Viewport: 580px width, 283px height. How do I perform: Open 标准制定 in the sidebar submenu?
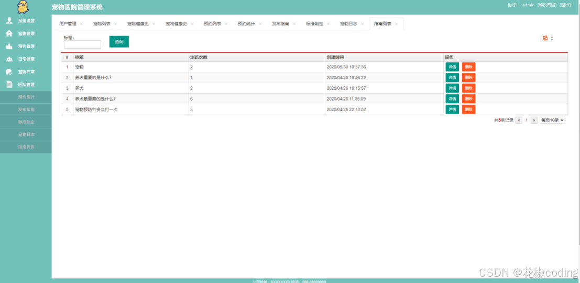pos(26,122)
